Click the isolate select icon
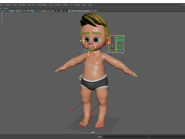Image resolution: width=185 pixels, height=139 pixels. [x=39, y=11]
